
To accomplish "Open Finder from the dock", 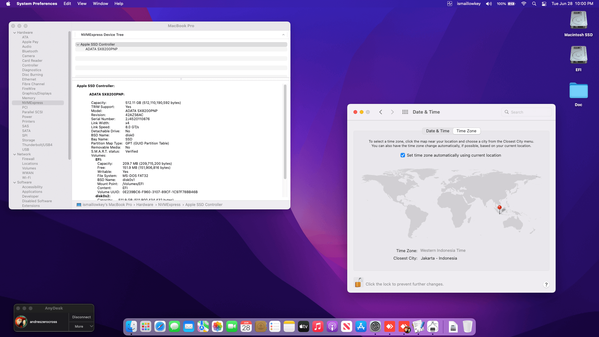I will pyautogui.click(x=131, y=327).
